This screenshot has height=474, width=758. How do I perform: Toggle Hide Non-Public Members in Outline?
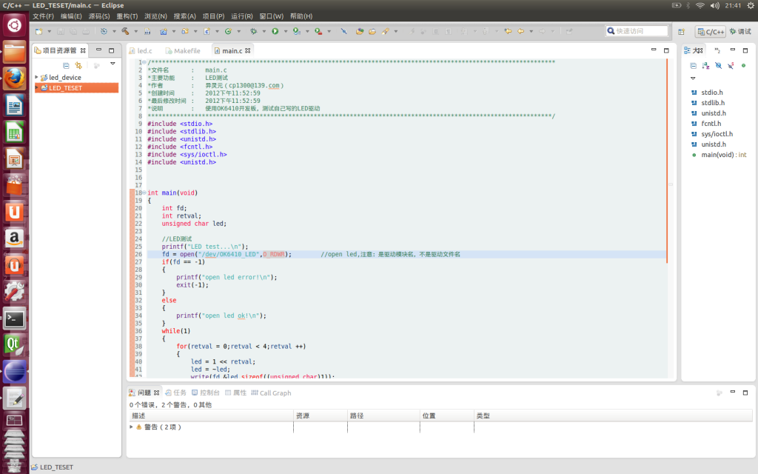coord(744,65)
